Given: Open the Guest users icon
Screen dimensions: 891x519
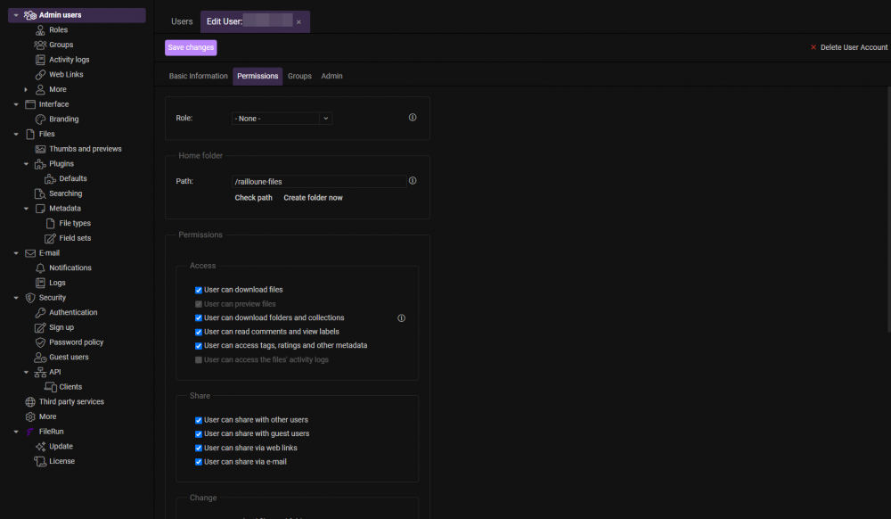Looking at the screenshot, I should (x=40, y=357).
